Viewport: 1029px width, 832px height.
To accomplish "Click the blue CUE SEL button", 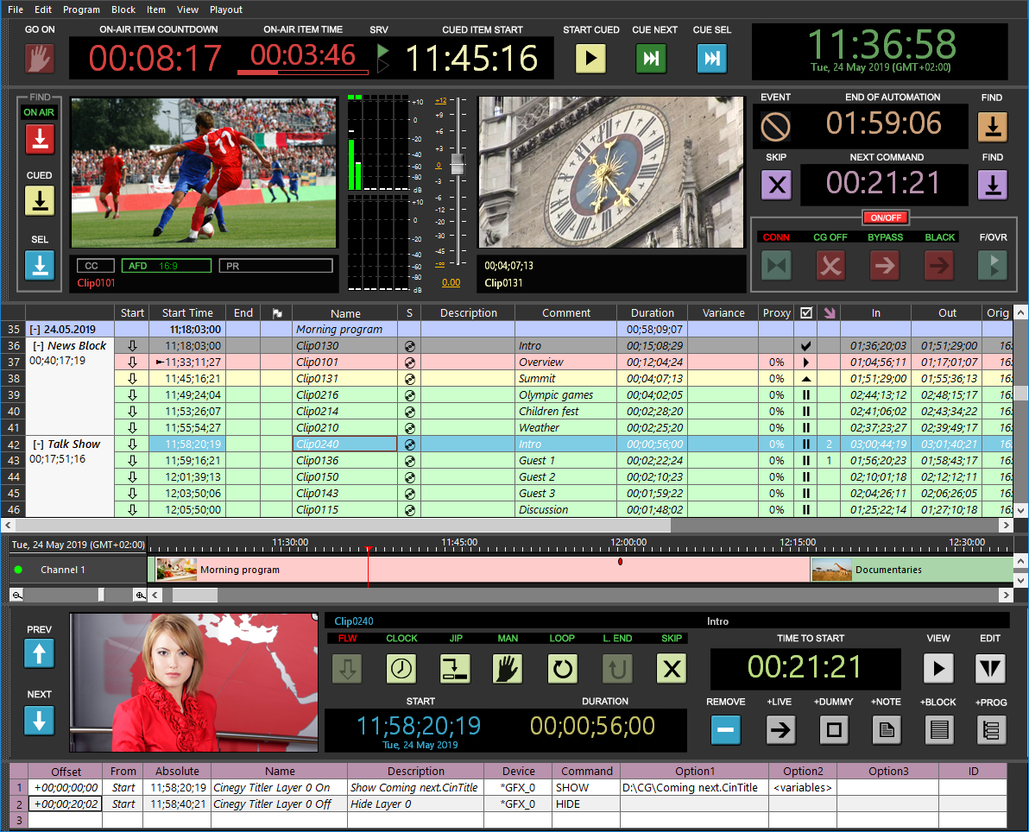I will pos(712,59).
